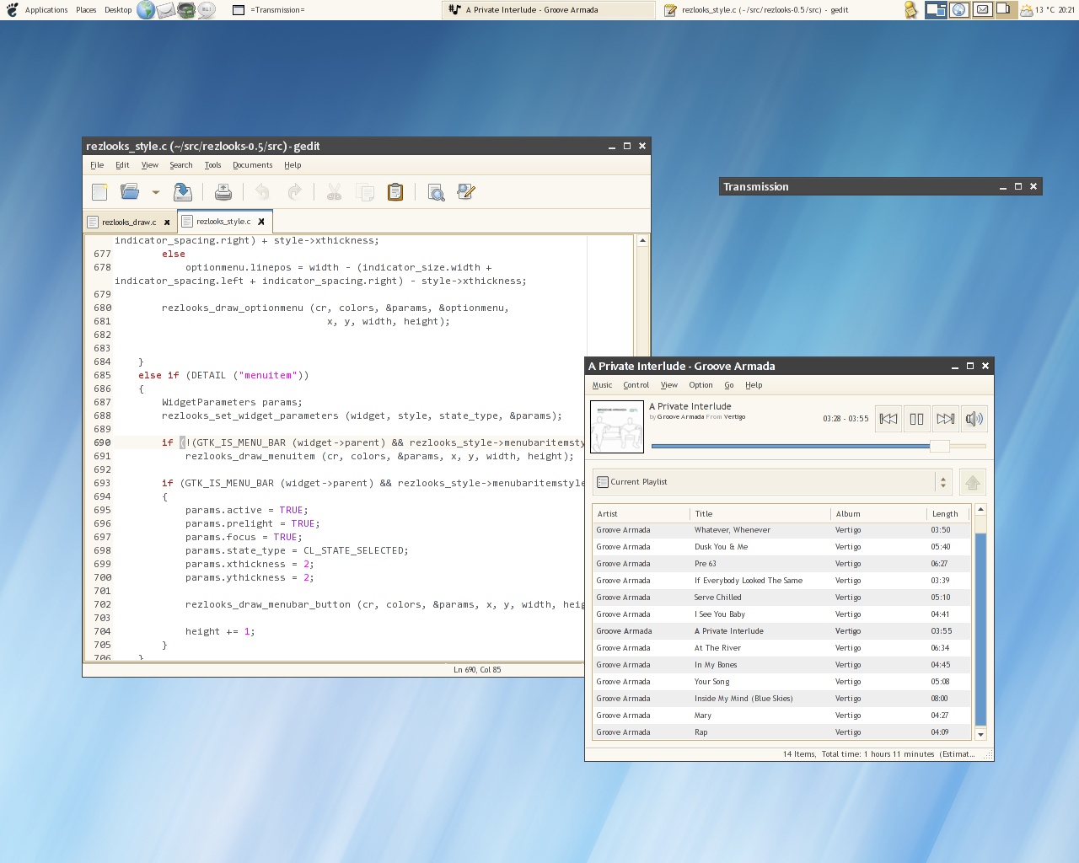Image resolution: width=1079 pixels, height=863 pixels.
Task: Click the song position slider handle
Action: point(939,446)
